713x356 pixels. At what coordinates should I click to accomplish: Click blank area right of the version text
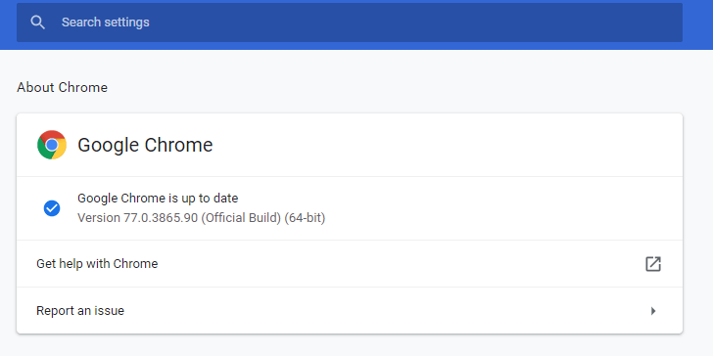[500, 218]
